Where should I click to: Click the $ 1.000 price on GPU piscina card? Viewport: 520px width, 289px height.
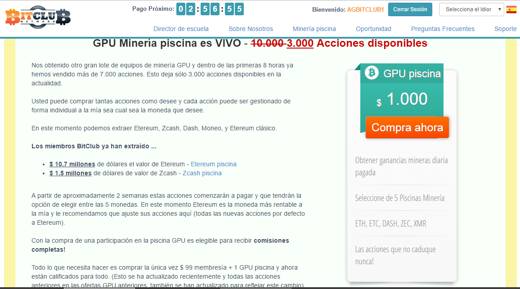pyautogui.click(x=402, y=99)
